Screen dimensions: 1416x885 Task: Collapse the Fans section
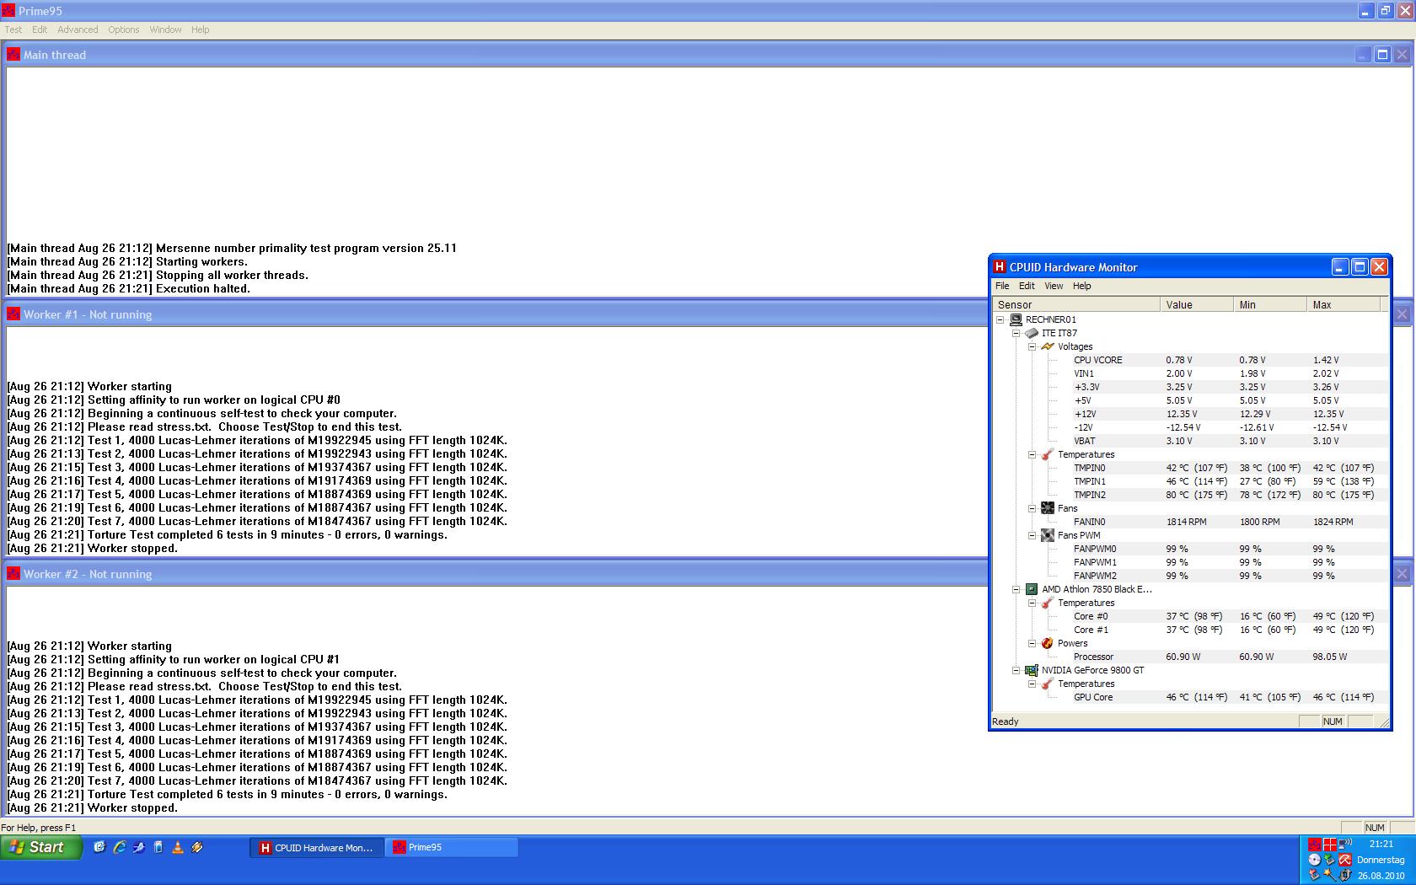pos(1032,508)
